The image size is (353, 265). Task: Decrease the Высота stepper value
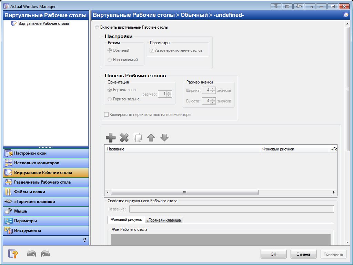click(213, 102)
